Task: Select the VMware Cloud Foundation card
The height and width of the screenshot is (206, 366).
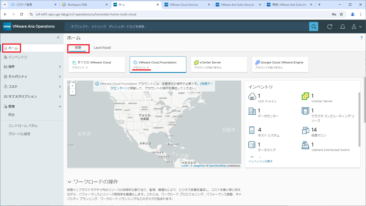Action: tap(158, 64)
